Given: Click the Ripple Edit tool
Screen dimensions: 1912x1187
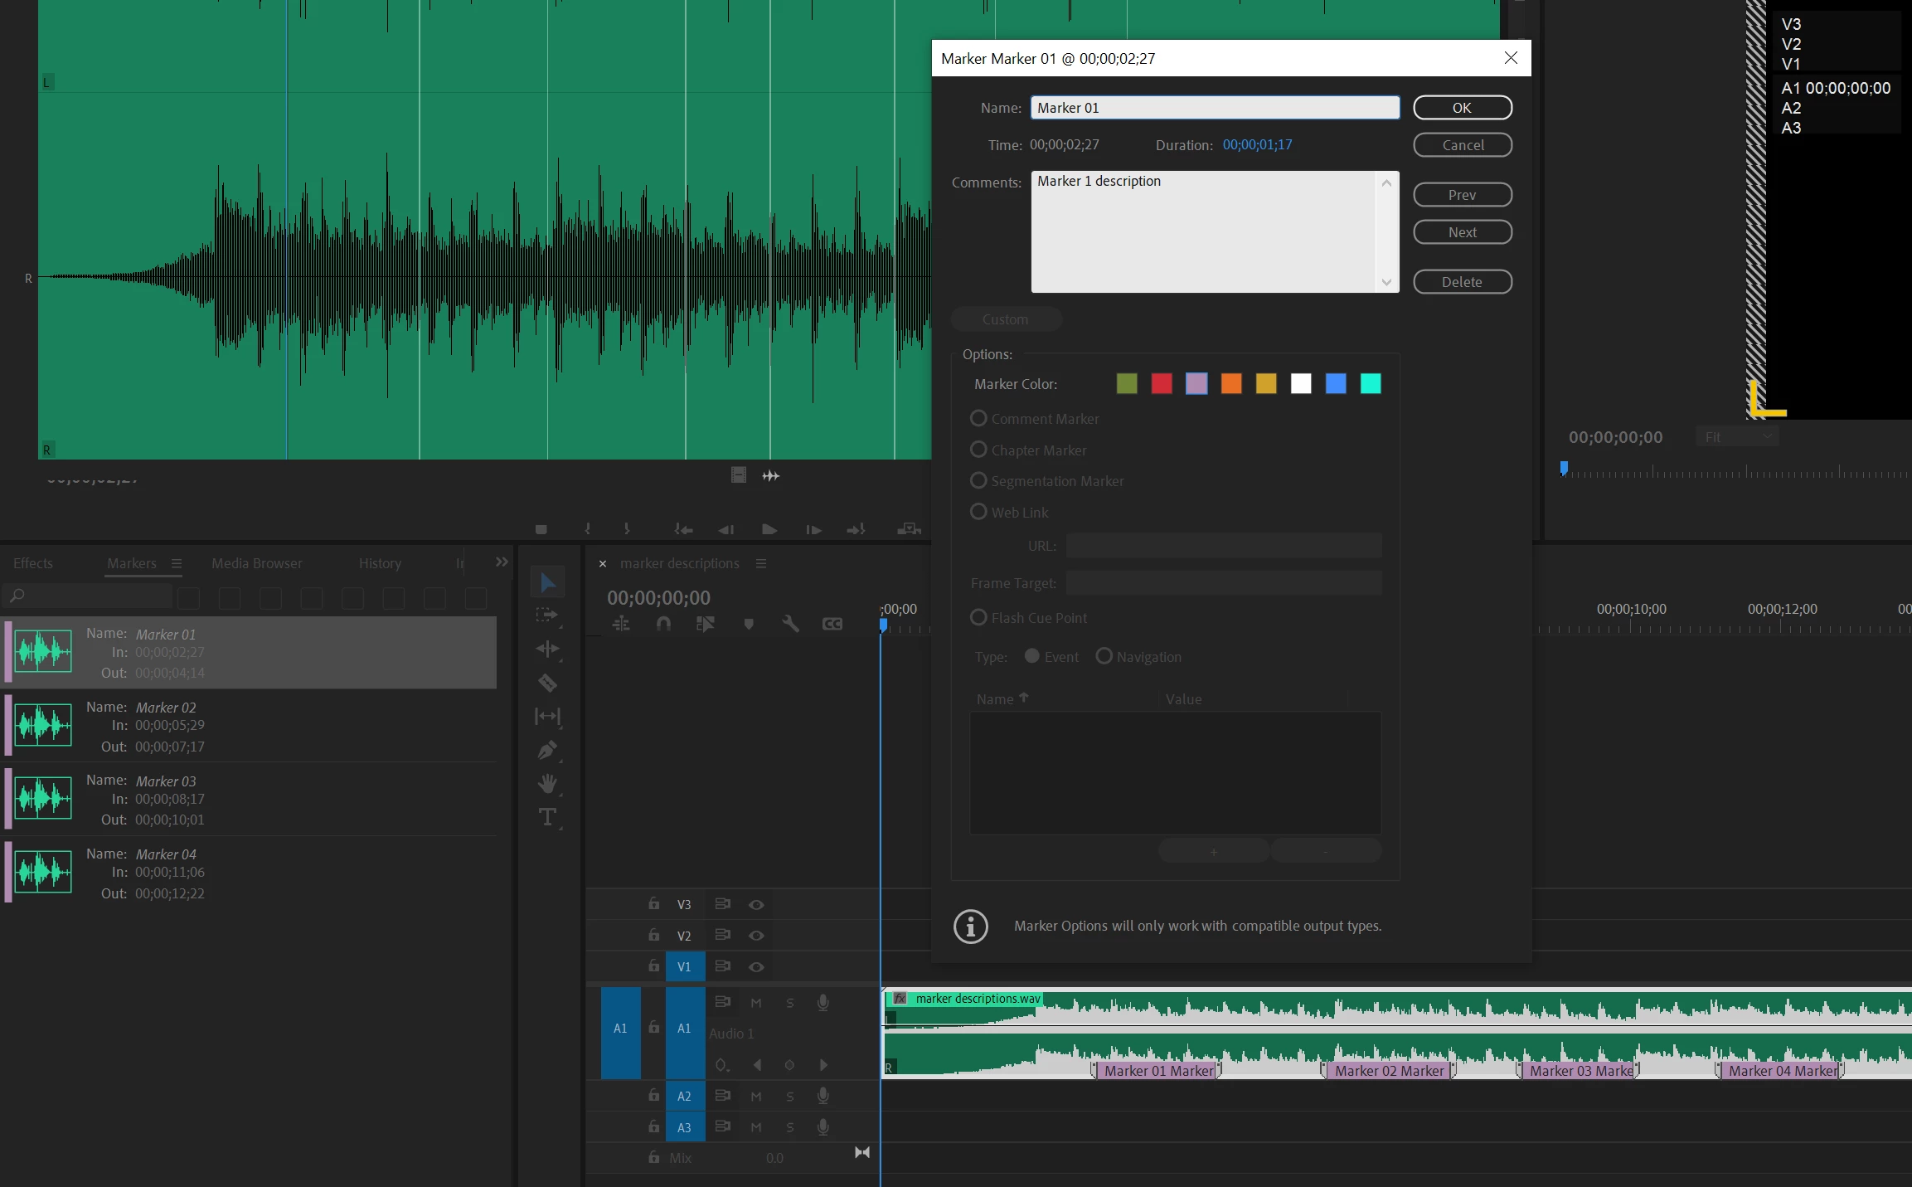Looking at the screenshot, I should pyautogui.click(x=547, y=649).
